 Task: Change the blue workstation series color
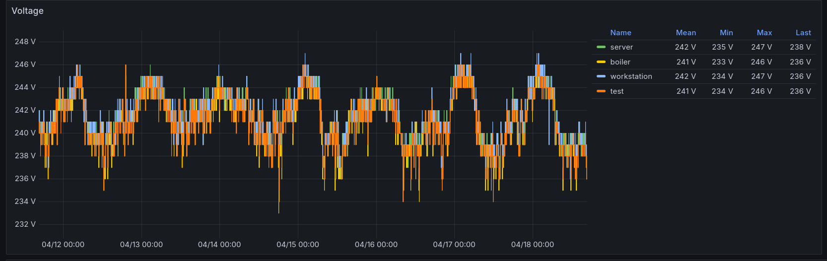(601, 76)
